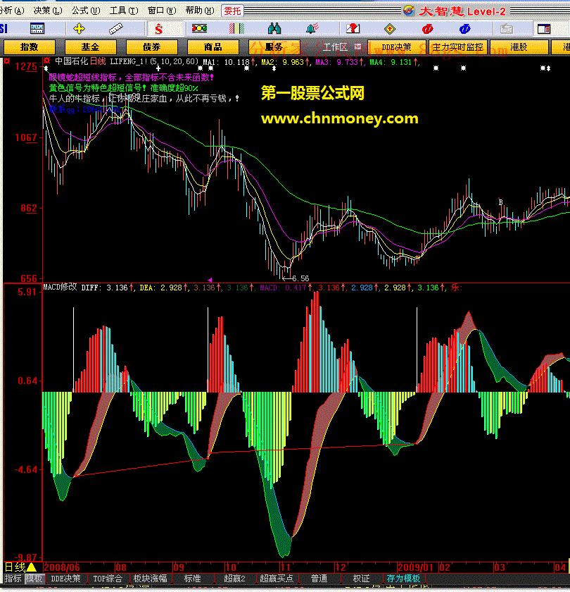Select the 普通 bottom tab
Viewport: 570px width, 592px height.
(x=319, y=579)
